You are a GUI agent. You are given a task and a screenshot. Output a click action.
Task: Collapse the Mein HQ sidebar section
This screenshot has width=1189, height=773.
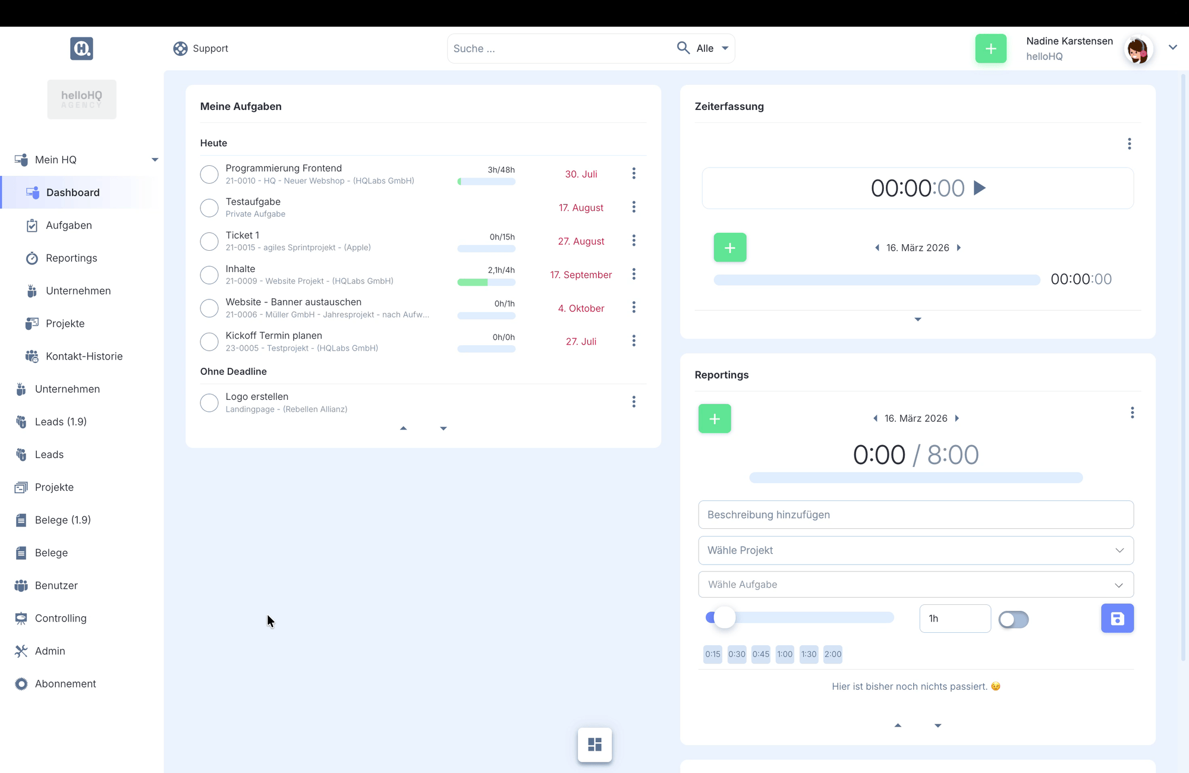click(x=155, y=160)
